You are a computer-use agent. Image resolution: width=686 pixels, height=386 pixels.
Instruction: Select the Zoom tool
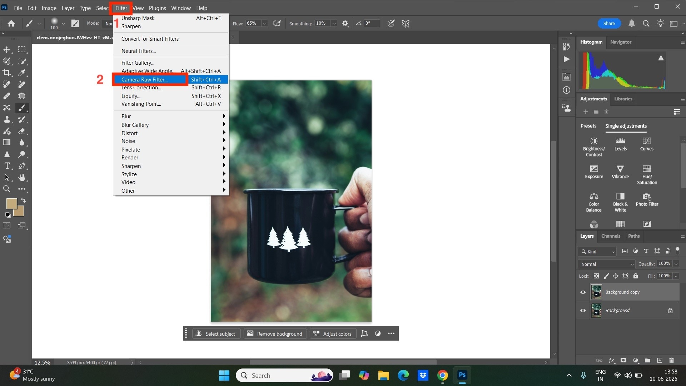pyautogui.click(x=7, y=189)
